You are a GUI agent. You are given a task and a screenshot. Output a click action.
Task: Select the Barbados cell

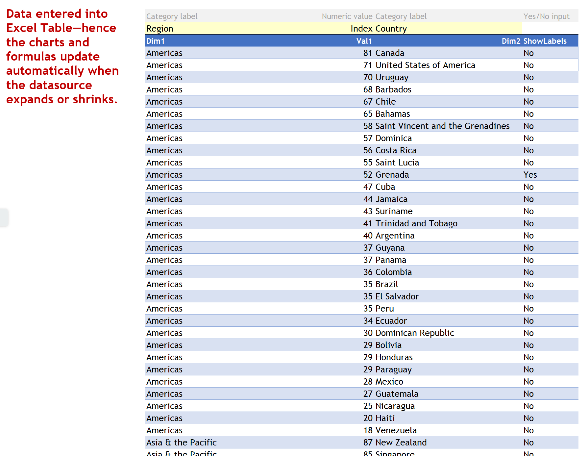pos(448,89)
